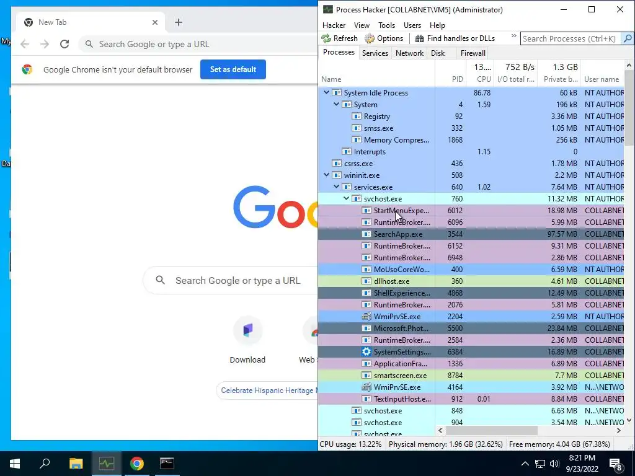Click the WmiPrvSE.exe PID 2204 icon

pyautogui.click(x=366, y=316)
